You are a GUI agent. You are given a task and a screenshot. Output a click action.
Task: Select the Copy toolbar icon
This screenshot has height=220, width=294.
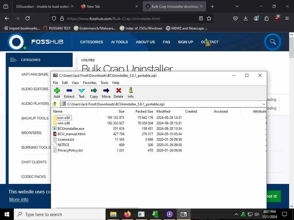pos(94,93)
